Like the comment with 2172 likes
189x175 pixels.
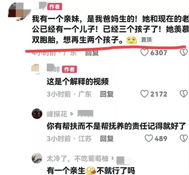point(144,94)
